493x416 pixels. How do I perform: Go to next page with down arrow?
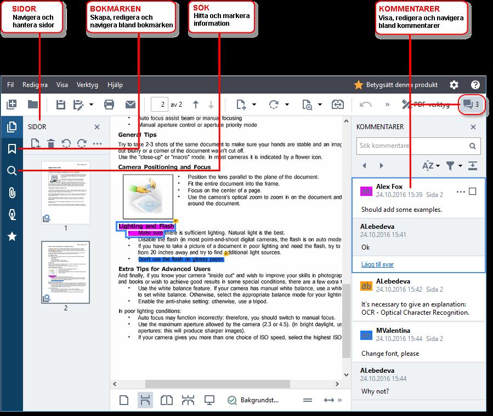[x=211, y=105]
